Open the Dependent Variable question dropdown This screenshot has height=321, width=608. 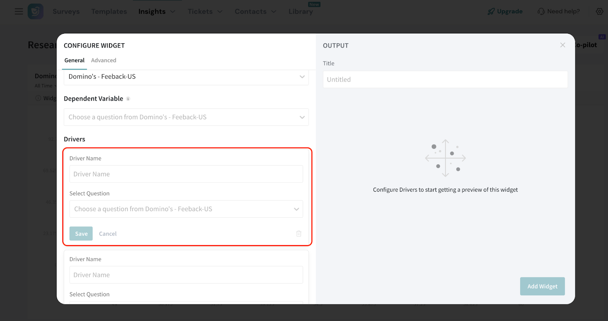coord(186,117)
